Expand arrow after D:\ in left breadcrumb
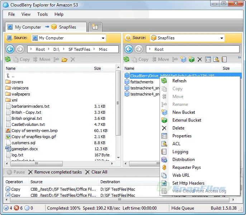The image size is (246, 215). click(x=64, y=49)
